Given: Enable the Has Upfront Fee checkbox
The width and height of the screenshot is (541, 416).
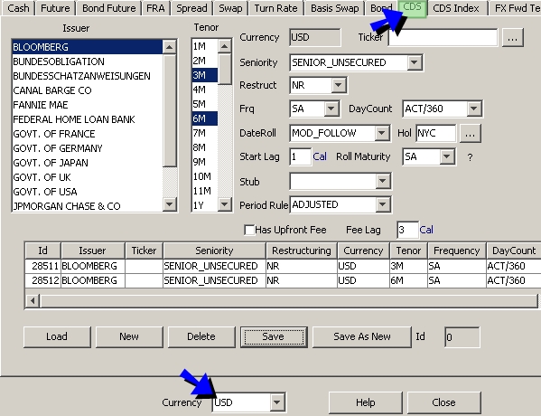Looking at the screenshot, I should click(x=249, y=230).
